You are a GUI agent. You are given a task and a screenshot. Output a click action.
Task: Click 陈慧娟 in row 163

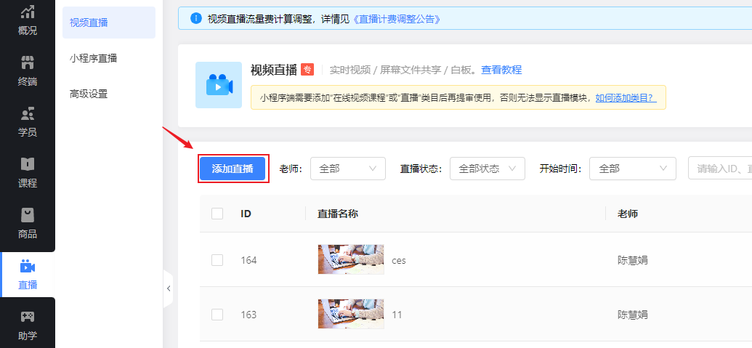click(x=633, y=315)
